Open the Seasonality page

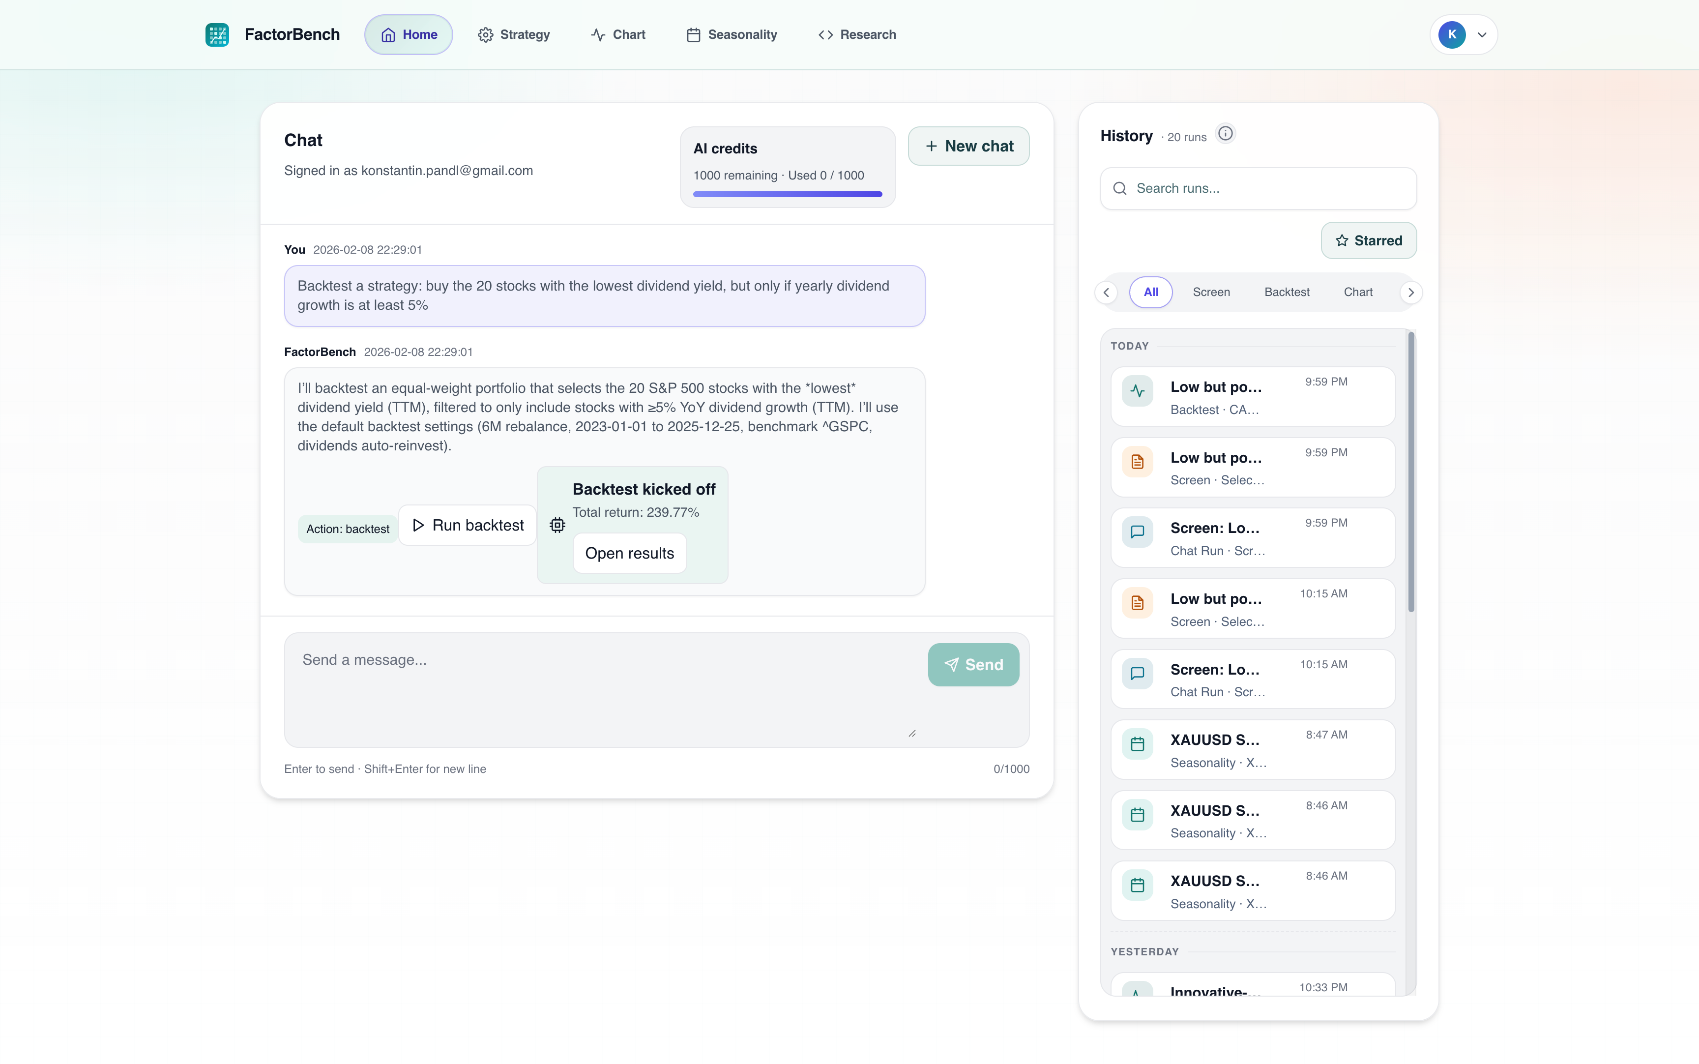[732, 34]
